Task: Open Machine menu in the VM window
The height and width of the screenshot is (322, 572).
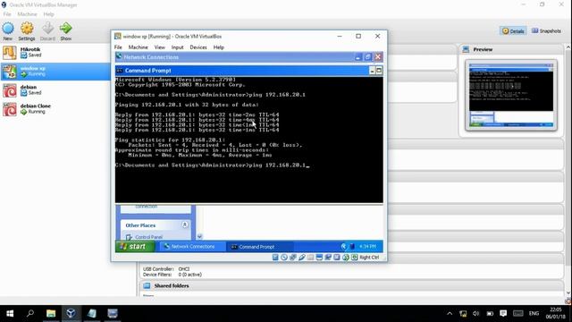Action: 138,47
